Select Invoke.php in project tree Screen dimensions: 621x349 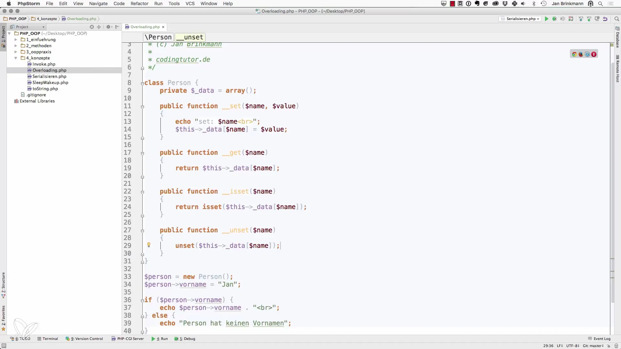[44, 64]
